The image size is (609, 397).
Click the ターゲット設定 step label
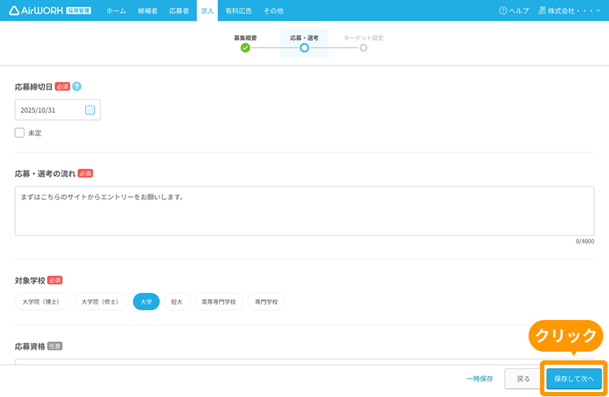(363, 37)
